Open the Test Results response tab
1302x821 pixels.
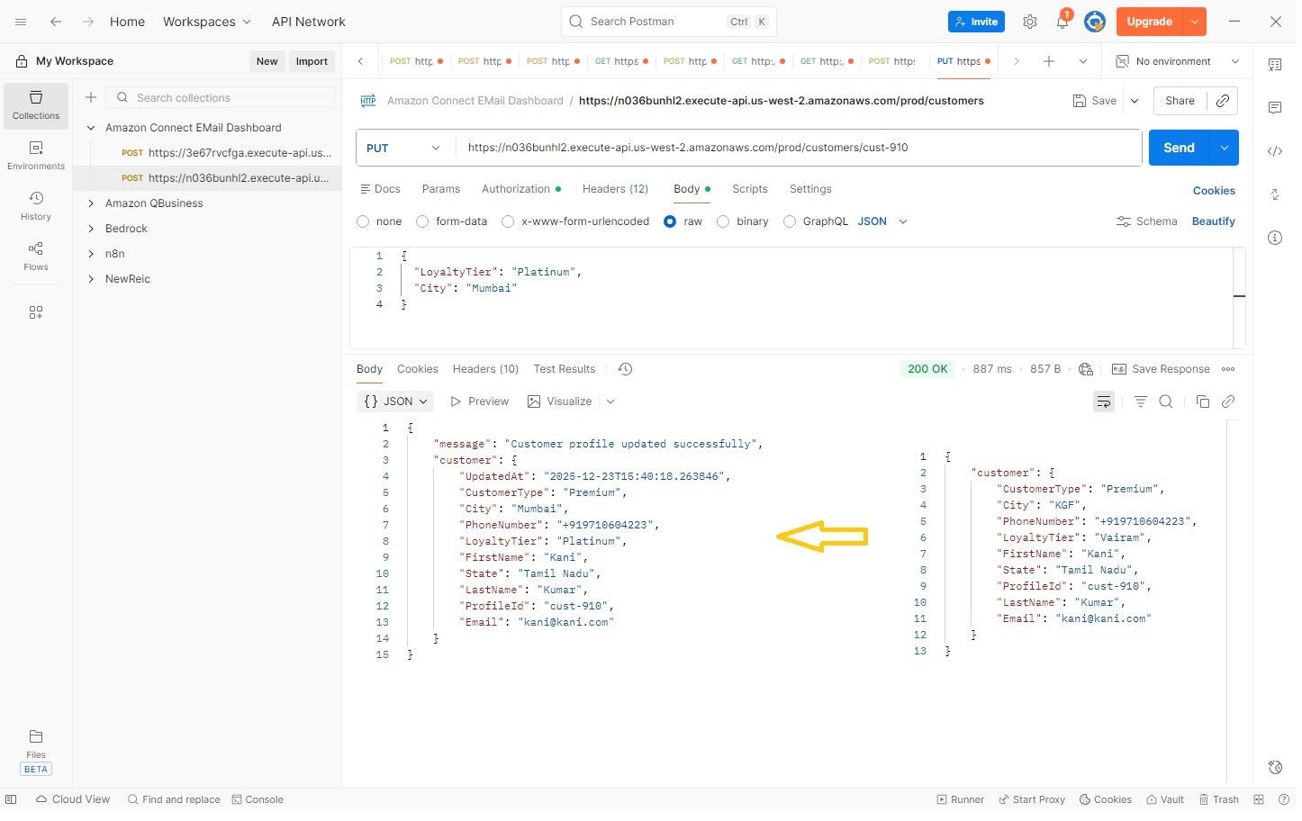pyautogui.click(x=566, y=370)
